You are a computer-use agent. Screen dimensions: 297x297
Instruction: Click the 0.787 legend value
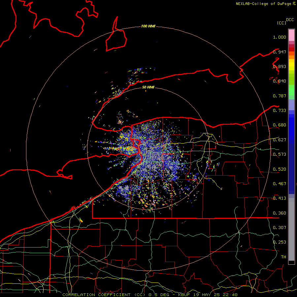coord(280,96)
